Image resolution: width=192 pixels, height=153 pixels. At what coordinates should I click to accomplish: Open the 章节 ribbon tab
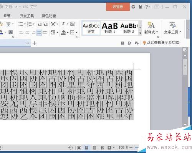(7, 16)
